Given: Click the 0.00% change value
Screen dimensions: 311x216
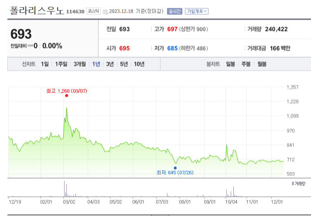Looking at the screenshot, I should tap(52, 46).
